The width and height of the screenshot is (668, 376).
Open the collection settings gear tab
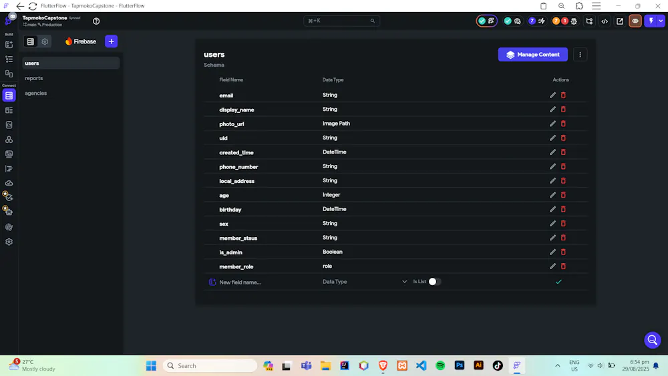45,41
